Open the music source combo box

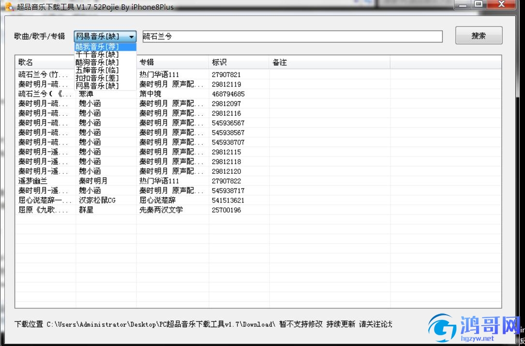[105, 36]
